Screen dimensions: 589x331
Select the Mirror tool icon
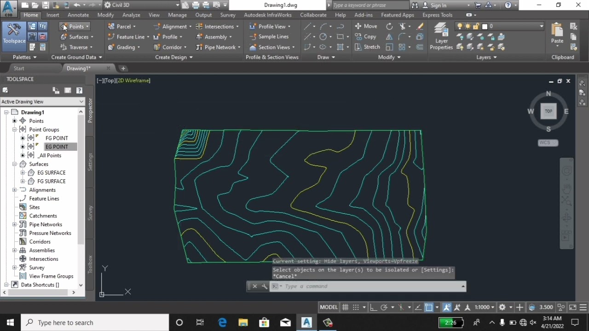[x=389, y=37]
